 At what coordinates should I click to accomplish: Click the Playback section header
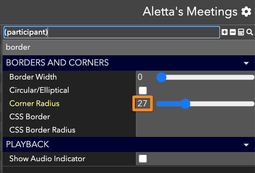[x=129, y=144]
